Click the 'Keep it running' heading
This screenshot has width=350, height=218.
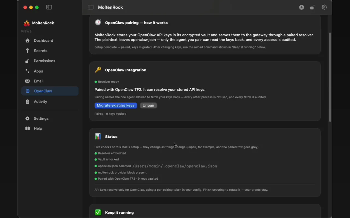119,213
